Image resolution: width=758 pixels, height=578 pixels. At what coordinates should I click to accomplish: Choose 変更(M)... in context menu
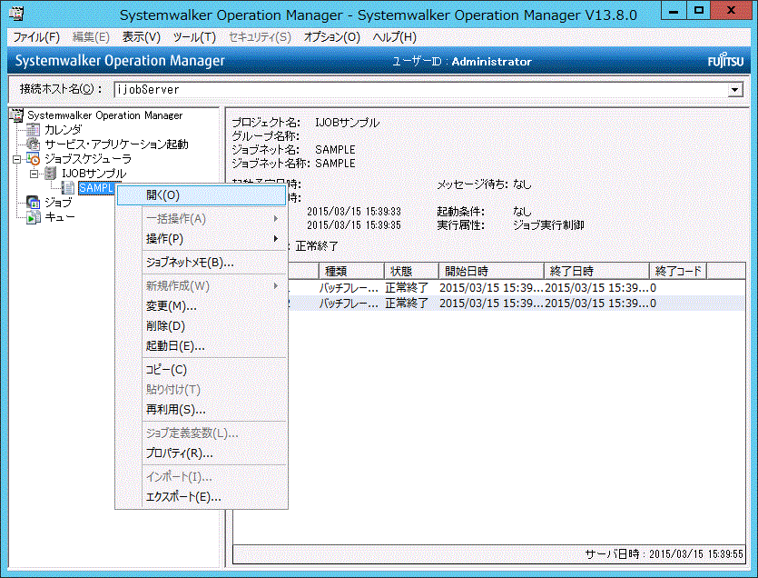pyautogui.click(x=202, y=306)
